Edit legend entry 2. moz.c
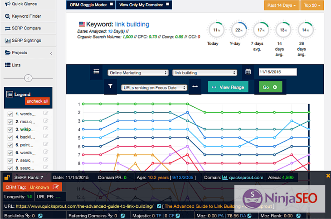This screenshot has width=331, height=219. click(x=46, y=121)
